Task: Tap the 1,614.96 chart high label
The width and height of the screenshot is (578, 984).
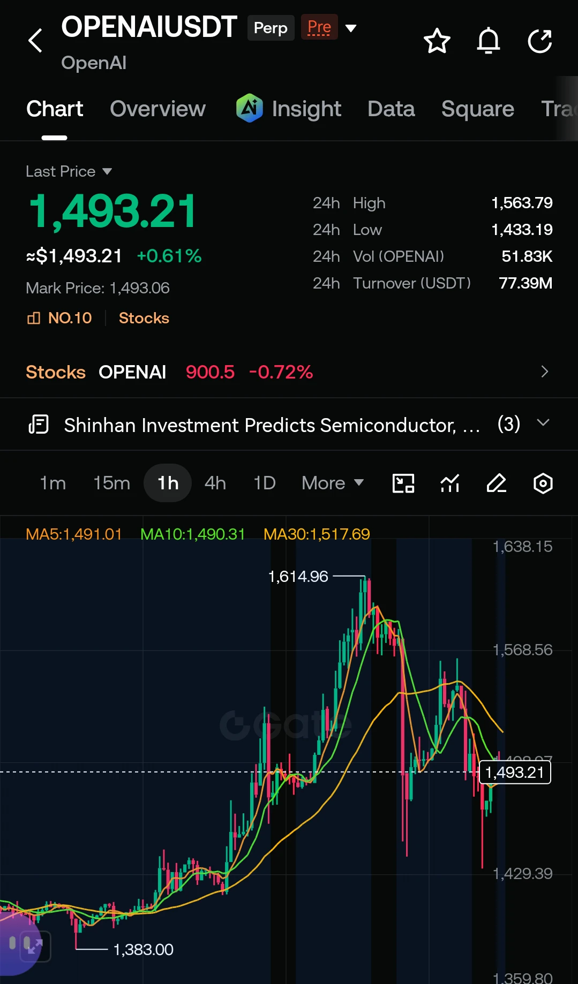Action: [x=298, y=577]
